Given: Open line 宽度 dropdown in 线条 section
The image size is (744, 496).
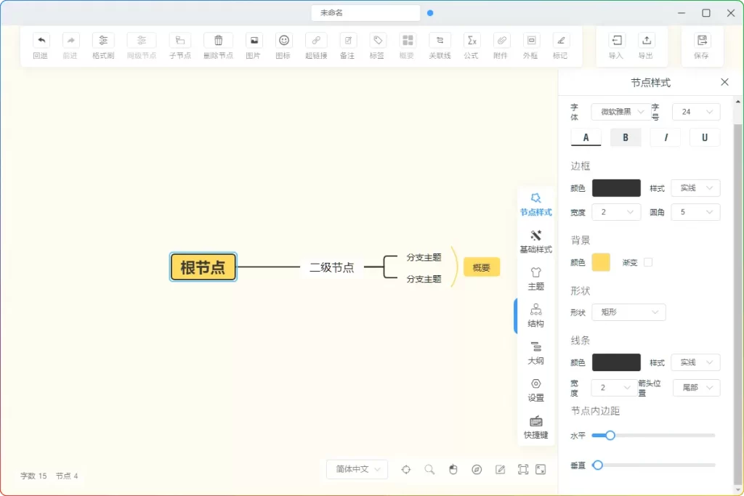Looking at the screenshot, I should tap(613, 388).
